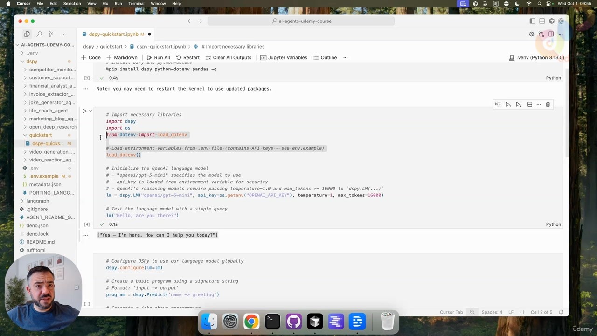
Task: Launch Google Chrome from the Dock
Action: pos(251,322)
